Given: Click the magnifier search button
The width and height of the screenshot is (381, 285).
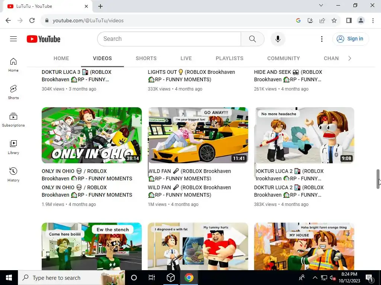Looking at the screenshot, I should (x=253, y=39).
